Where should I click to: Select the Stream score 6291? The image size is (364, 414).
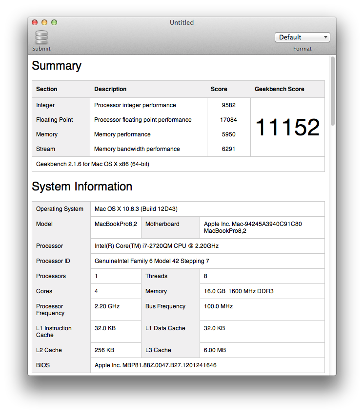(228, 149)
